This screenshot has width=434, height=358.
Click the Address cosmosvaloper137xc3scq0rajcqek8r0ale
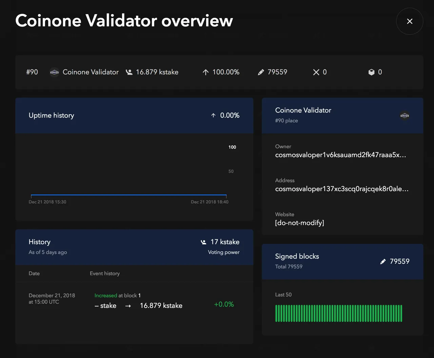(x=342, y=189)
